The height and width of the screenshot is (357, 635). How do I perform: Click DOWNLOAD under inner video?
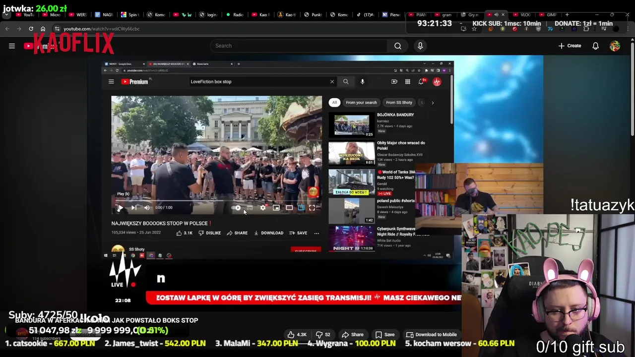pos(268,233)
